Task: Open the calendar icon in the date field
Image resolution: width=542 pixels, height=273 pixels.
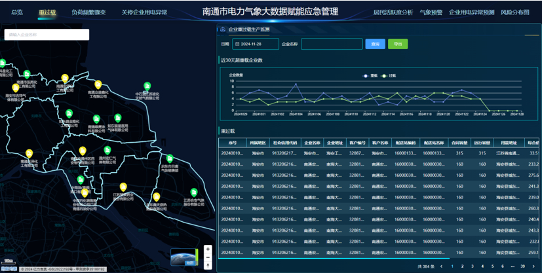Action: pyautogui.click(x=237, y=44)
